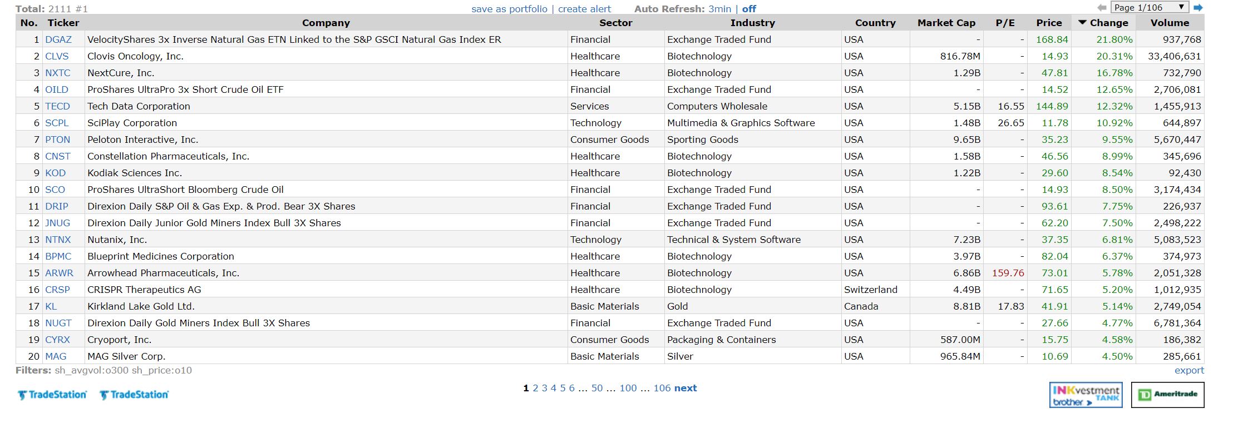Click create alert link
Screen dimensions: 1243x428
point(584,9)
